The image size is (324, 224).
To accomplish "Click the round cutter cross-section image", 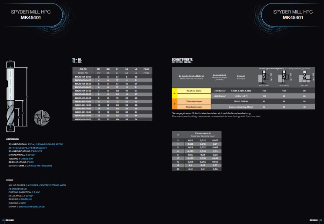I will click(x=42, y=118).
